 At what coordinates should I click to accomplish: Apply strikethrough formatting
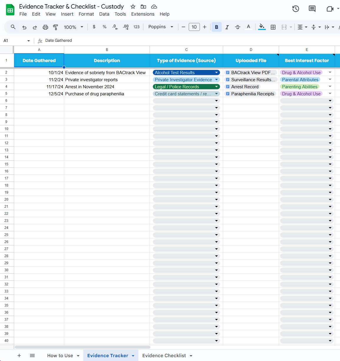[x=238, y=27]
